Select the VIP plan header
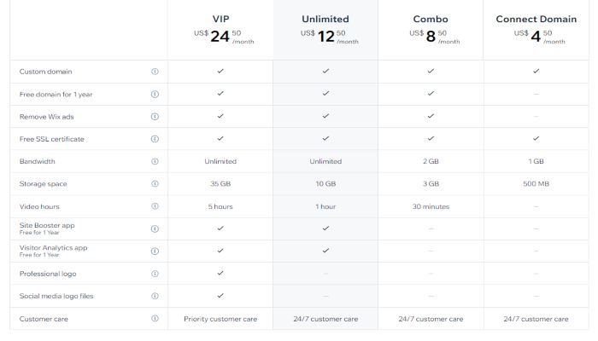Viewport: 598px width, 341px height. (x=220, y=19)
